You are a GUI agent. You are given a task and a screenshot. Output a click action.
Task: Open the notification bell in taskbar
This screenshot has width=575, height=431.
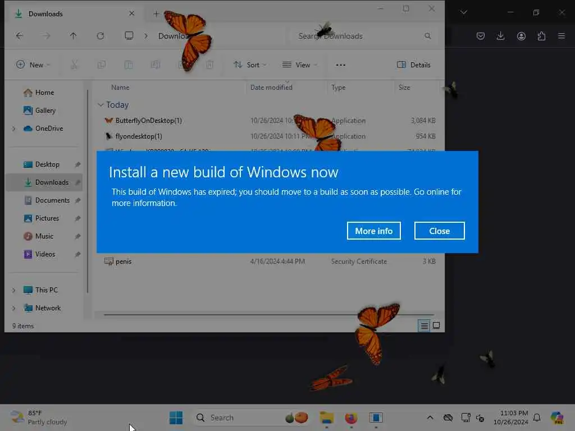pos(537,418)
